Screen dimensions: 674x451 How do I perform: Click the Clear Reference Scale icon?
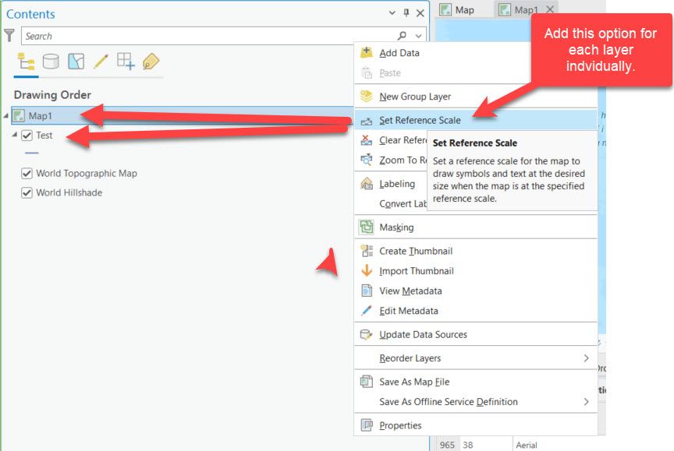coord(366,140)
